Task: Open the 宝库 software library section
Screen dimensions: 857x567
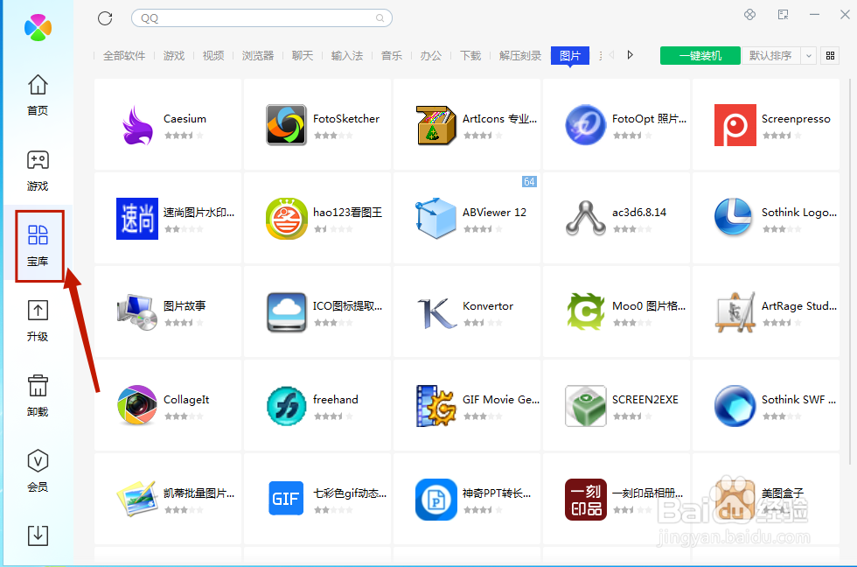Action: pos(38,246)
